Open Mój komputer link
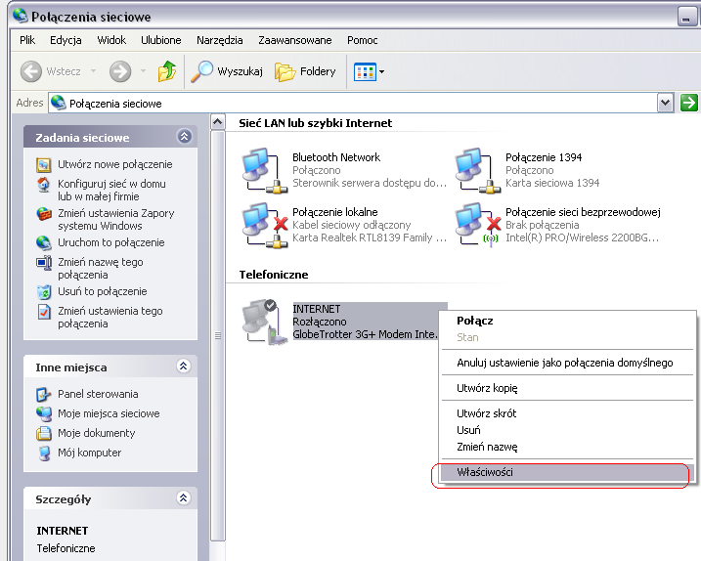Image resolution: width=701 pixels, height=561 pixels. click(89, 453)
